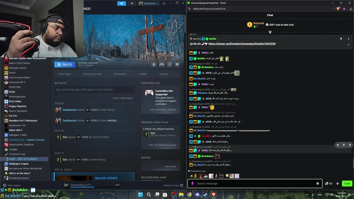This screenshot has width=354, height=199.
Task: Open pinned message more options menu
Action: (348, 39)
